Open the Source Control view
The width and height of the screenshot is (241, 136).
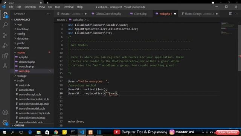5,35
